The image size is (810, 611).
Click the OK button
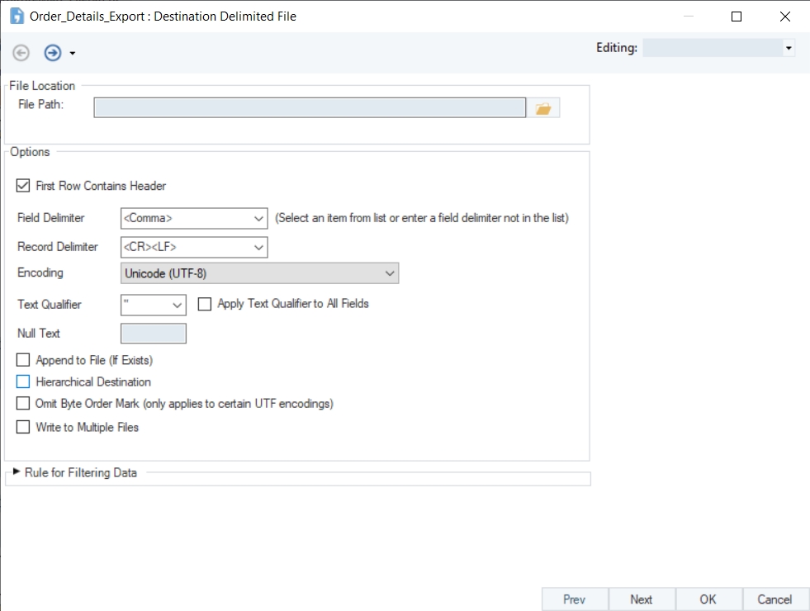[x=708, y=599]
